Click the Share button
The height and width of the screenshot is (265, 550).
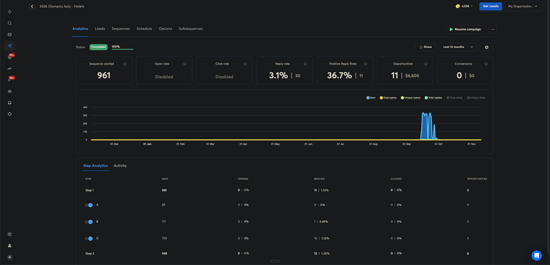pos(425,47)
